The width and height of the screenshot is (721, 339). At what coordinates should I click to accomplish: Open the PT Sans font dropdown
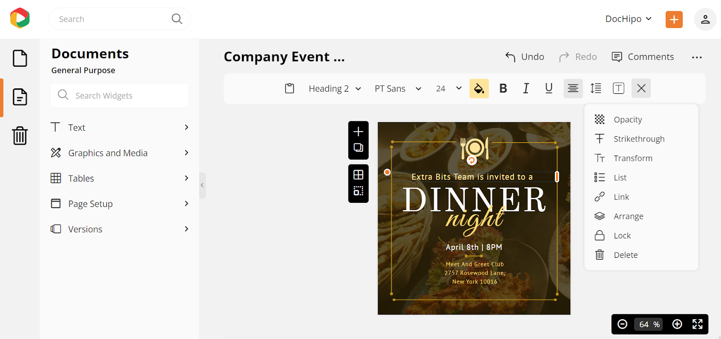[398, 89]
